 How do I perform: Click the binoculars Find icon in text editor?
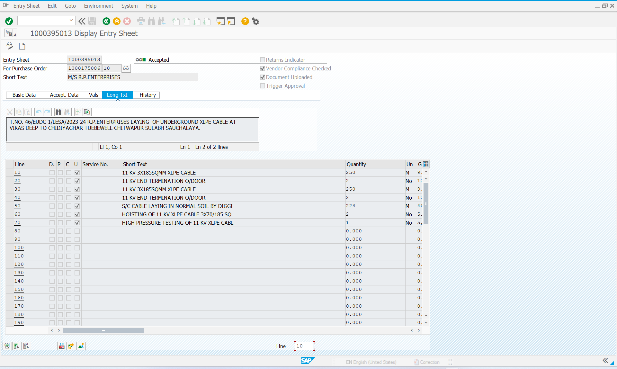pyautogui.click(x=58, y=112)
